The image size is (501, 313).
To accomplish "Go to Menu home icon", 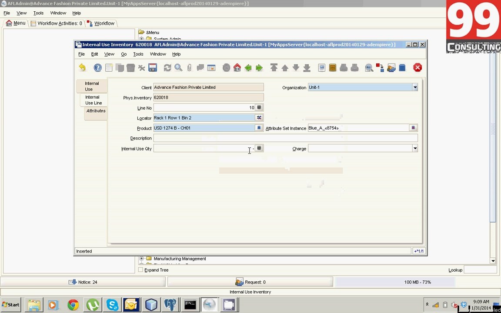I will 237,68.
